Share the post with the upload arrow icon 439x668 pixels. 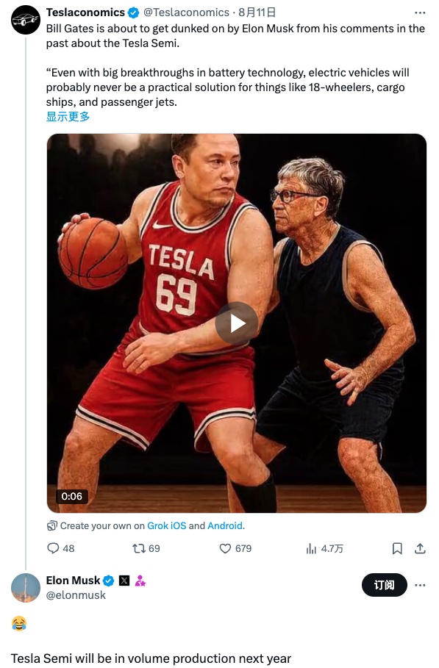pos(420,548)
